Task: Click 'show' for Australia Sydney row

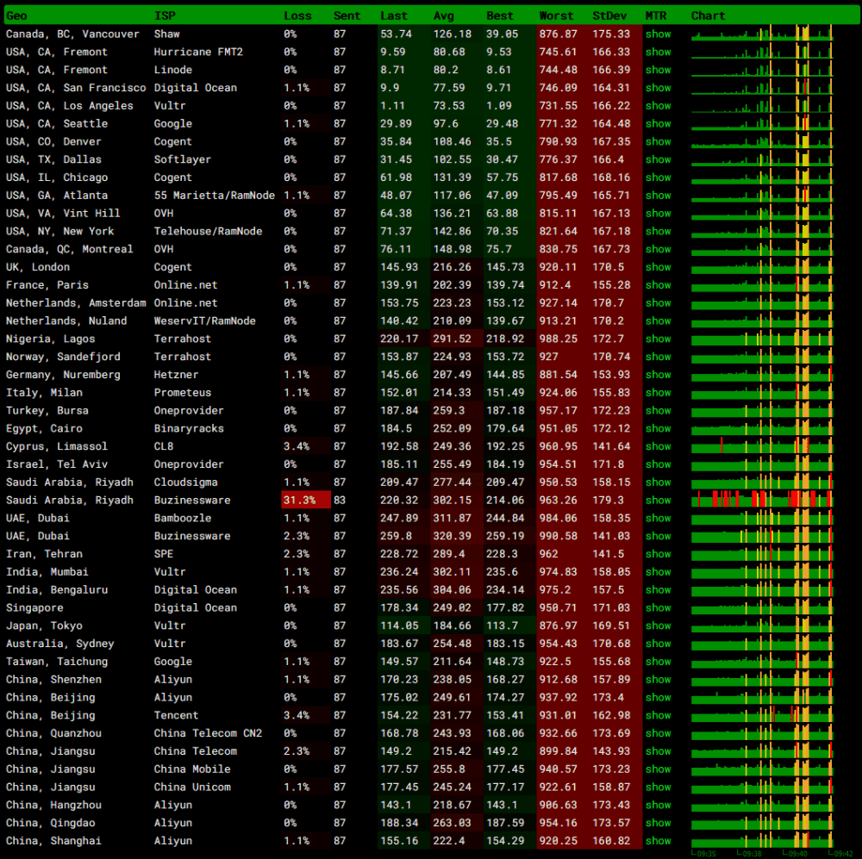Action: 658,644
